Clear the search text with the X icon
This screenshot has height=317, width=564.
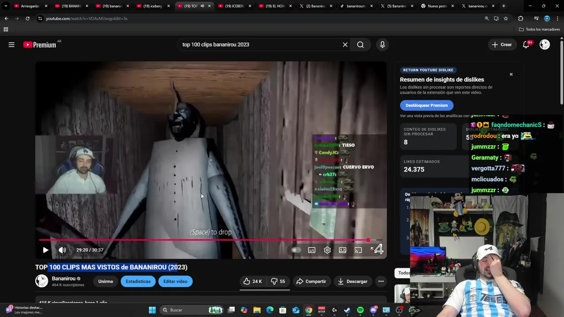coord(345,44)
